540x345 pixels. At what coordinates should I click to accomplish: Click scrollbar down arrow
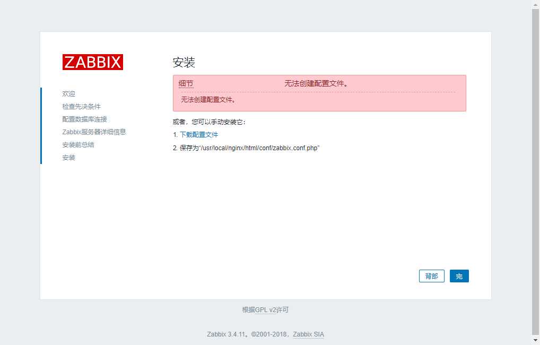(x=536, y=341)
